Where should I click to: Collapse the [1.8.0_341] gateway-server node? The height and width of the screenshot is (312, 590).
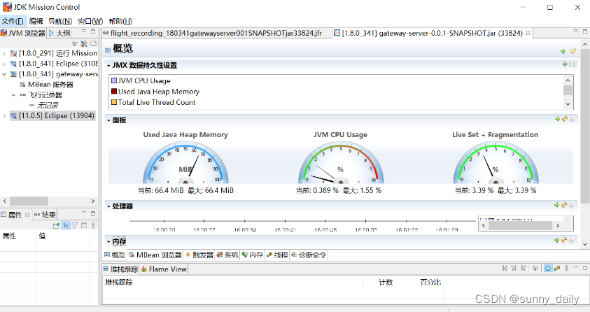click(4, 74)
